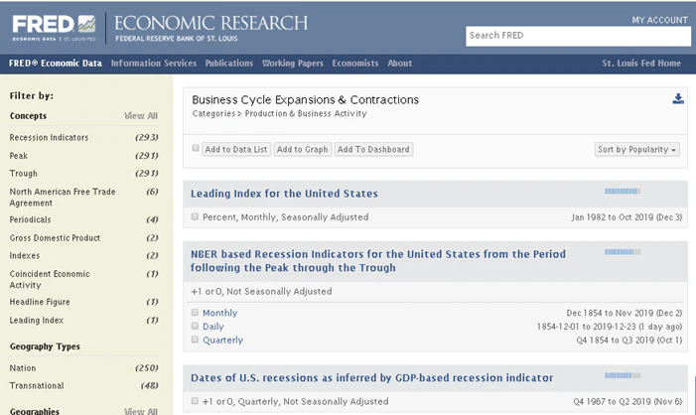Open Production & Business Activity breadcrumb
The image size is (696, 415).
pyautogui.click(x=306, y=113)
